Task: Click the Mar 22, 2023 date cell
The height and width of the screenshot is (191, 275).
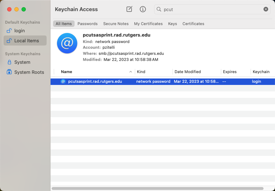Action: tap(196, 81)
